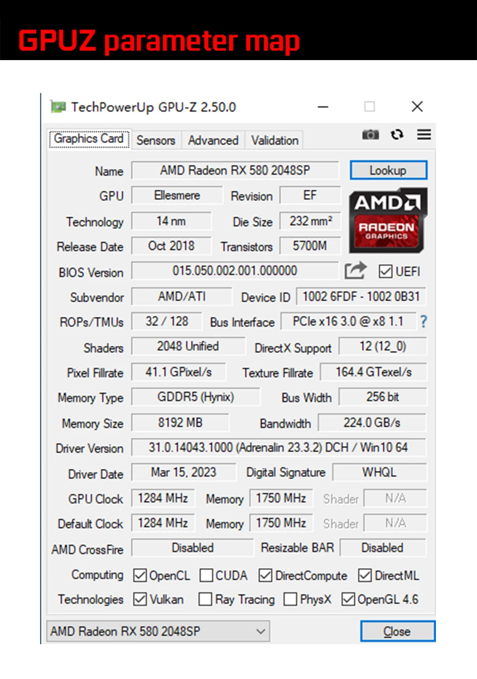Click the Default Clock 1284 MHz field
Viewport: 477px width, 679px height.
coord(163,523)
